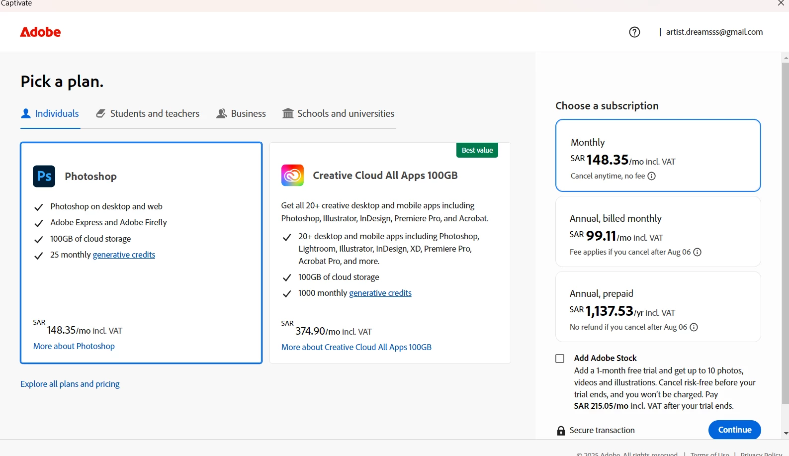The width and height of the screenshot is (789, 456).
Task: Click Photoshop price SAR 148.35/mo text
Action: tap(78, 328)
